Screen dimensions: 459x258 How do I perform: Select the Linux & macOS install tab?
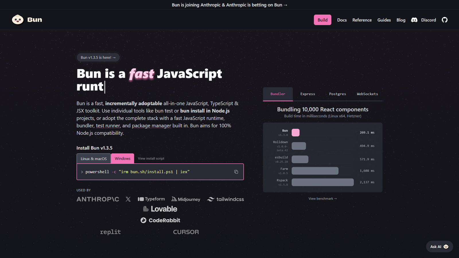(x=94, y=159)
